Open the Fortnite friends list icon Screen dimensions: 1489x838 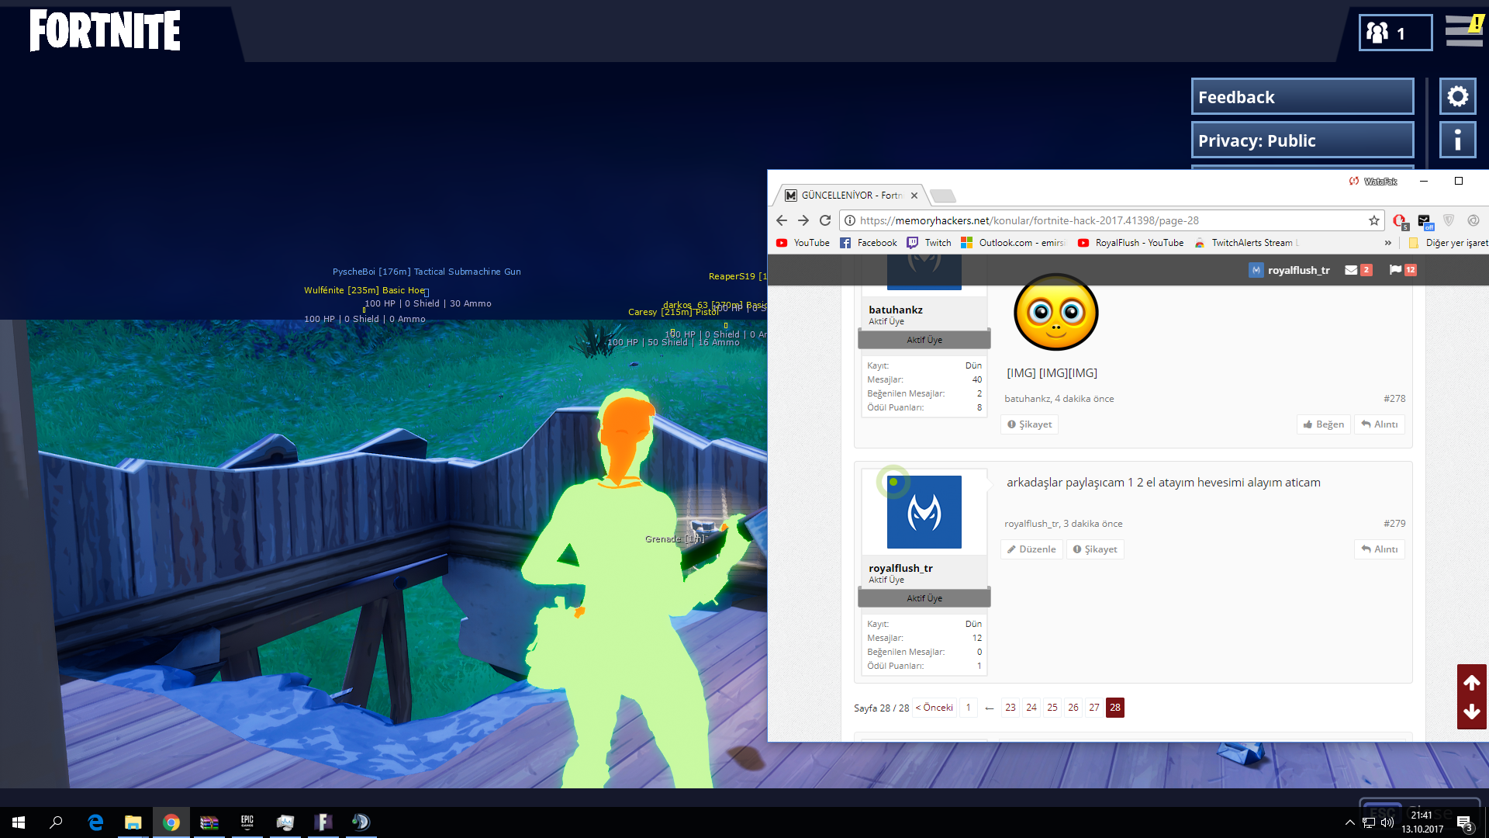(1395, 33)
